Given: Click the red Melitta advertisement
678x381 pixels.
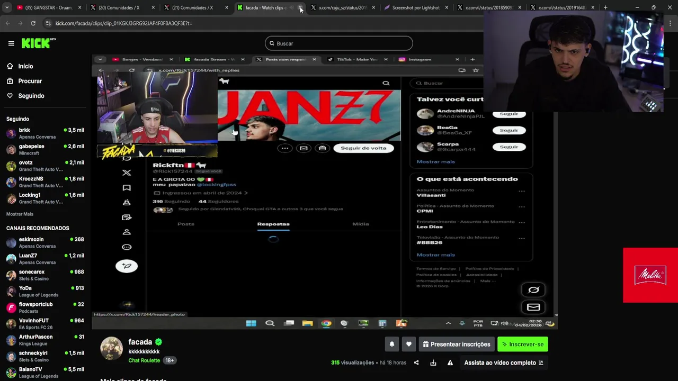Looking at the screenshot, I should point(650,275).
